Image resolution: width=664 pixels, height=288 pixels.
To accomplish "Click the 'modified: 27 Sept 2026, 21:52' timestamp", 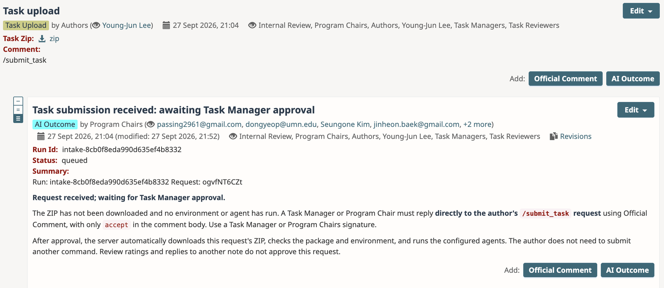I will click(x=167, y=136).
